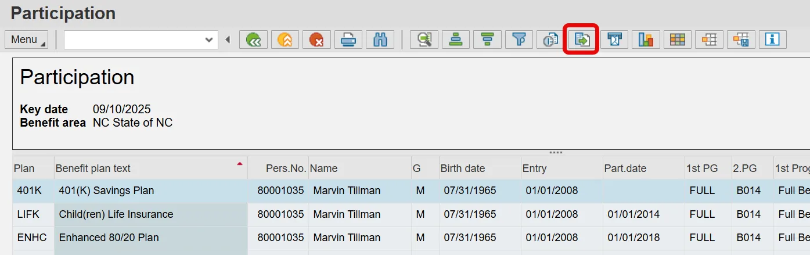Click inside the command input field
810x255 pixels.
(134, 40)
